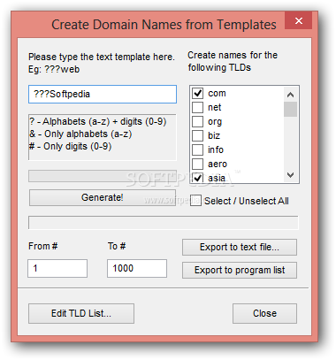This screenshot has width=336, height=360.
Task: Close the dialog with title bar X
Action: [x=299, y=20]
